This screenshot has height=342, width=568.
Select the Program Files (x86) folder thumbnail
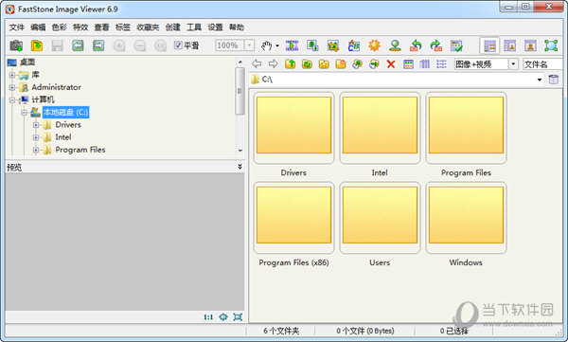(x=293, y=218)
